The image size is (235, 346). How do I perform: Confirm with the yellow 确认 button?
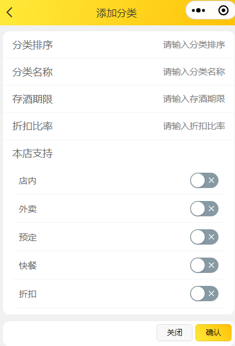(213, 332)
